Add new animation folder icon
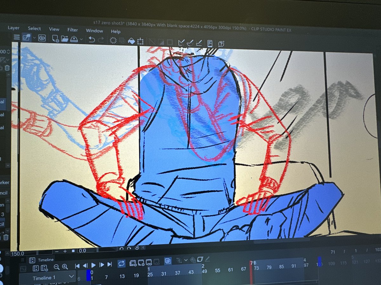Image resolution: width=381 pixels, height=285 pixels. tap(133, 263)
